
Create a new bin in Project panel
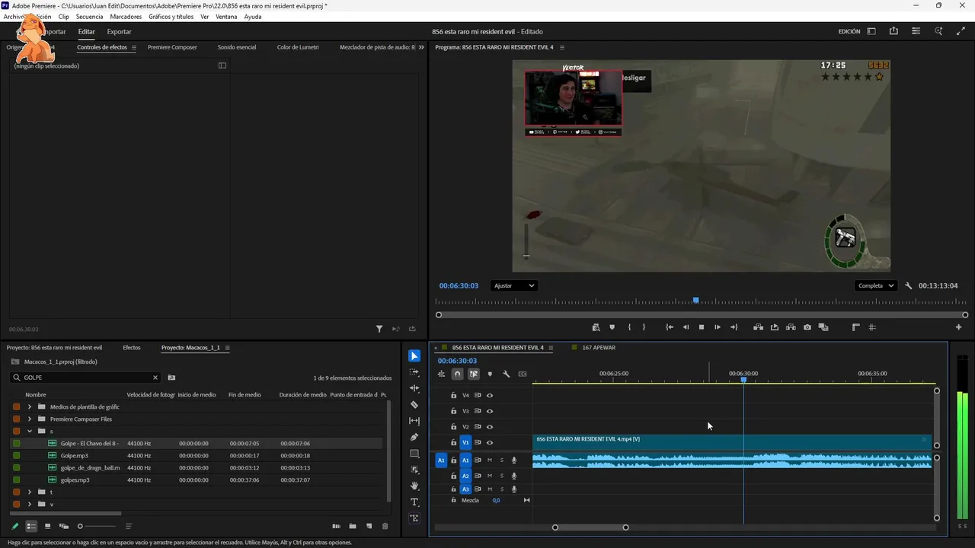pyautogui.click(x=353, y=526)
